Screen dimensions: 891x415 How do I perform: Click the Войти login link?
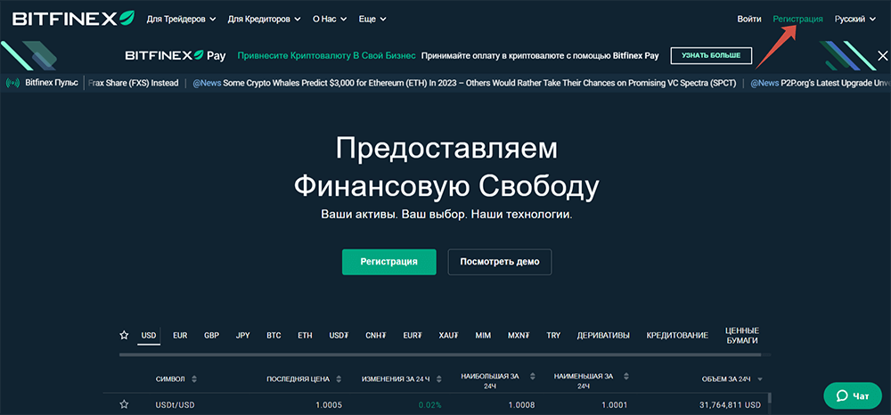coord(749,19)
